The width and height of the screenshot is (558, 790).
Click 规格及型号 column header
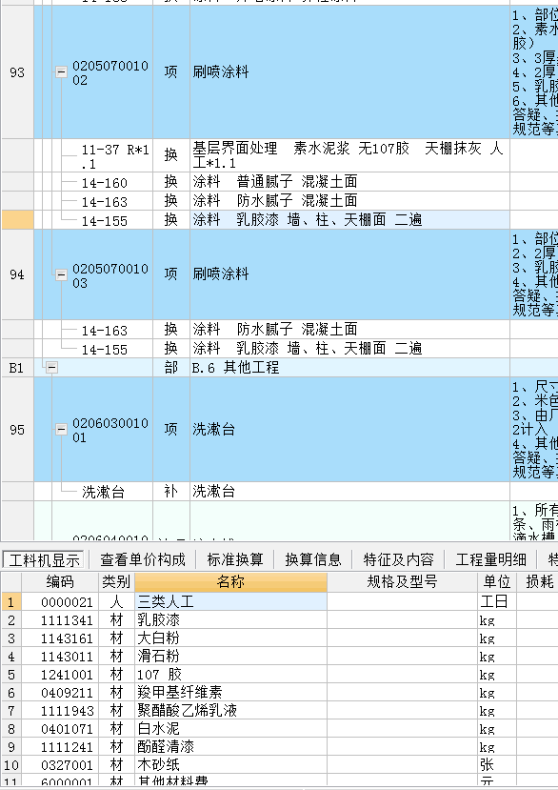[x=402, y=582]
